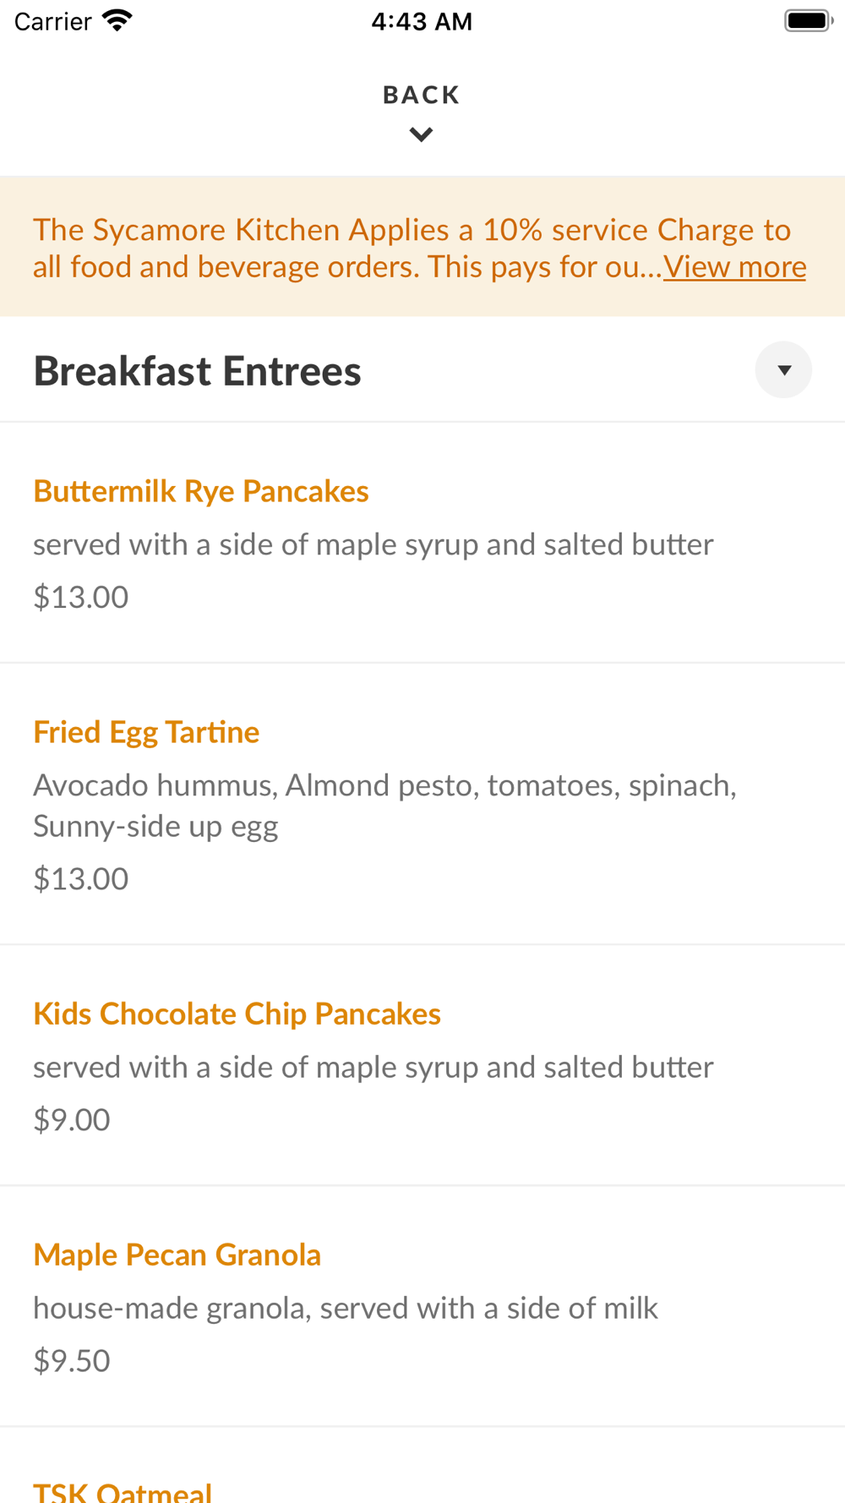Tap the Wi-Fi icon in status bar
845x1503 pixels.
(x=117, y=21)
